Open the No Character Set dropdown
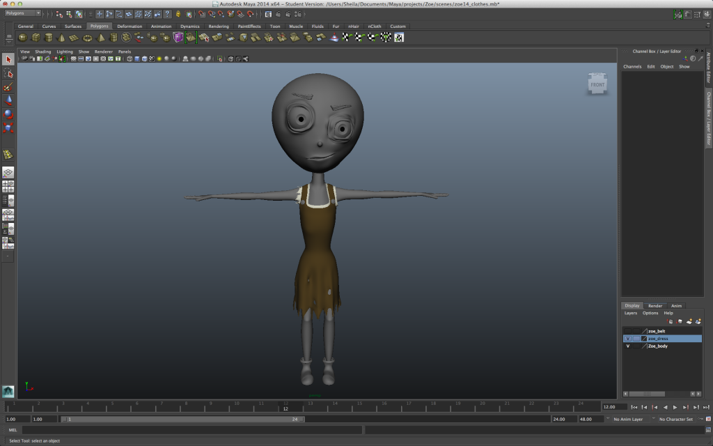Image resolution: width=713 pixels, height=446 pixels. [x=675, y=419]
